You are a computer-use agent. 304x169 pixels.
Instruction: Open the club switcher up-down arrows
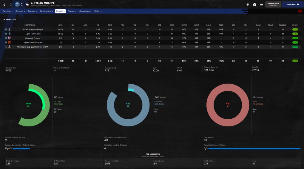click(22, 4)
